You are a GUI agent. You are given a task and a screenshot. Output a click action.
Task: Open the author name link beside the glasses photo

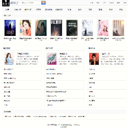106,54
